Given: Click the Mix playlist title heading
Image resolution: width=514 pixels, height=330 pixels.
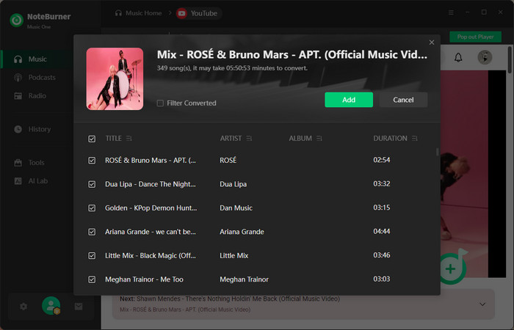Looking at the screenshot, I should coord(292,54).
